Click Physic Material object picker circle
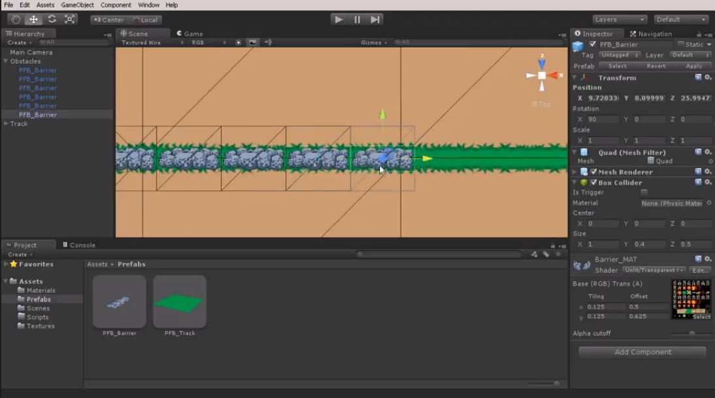 [709, 203]
